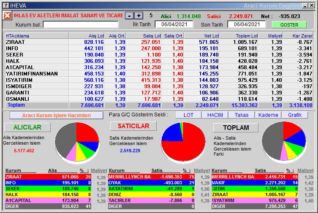Click the 2.519.229 sellers transaction value

click(x=130, y=151)
